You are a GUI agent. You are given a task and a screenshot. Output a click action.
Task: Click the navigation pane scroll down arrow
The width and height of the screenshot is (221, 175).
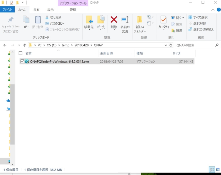[12, 164]
